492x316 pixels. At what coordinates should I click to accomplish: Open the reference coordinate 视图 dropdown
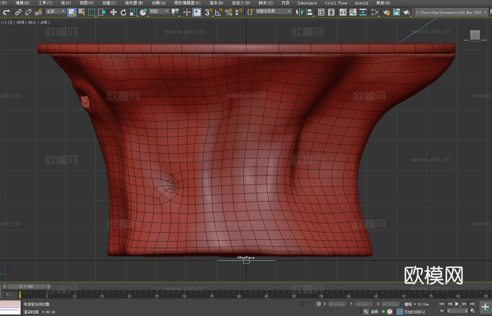pos(159,11)
